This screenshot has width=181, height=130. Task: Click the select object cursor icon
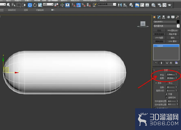click(9, 5)
